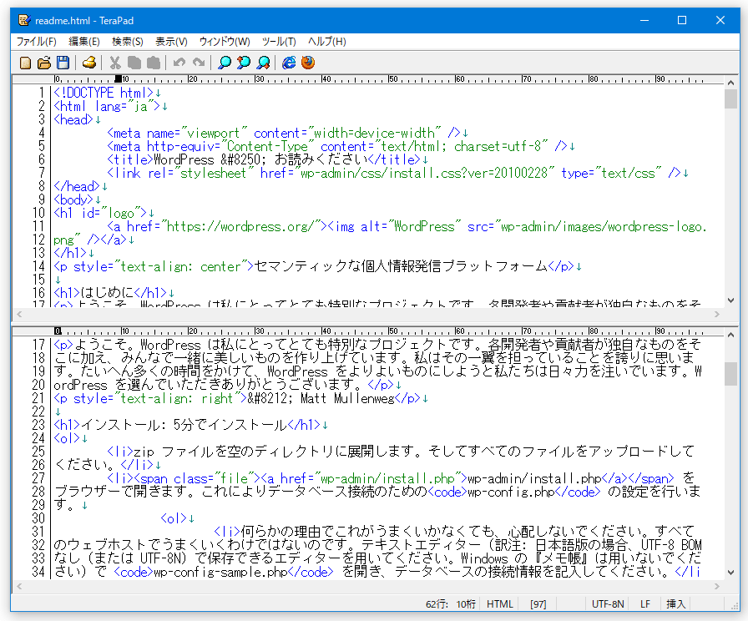Click the <body> tag on line 9

(x=73, y=199)
